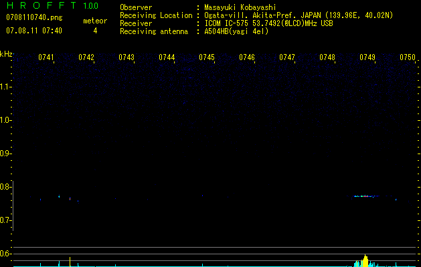Click the 0744 time marker
421x267 pixels.
[x=167, y=57]
